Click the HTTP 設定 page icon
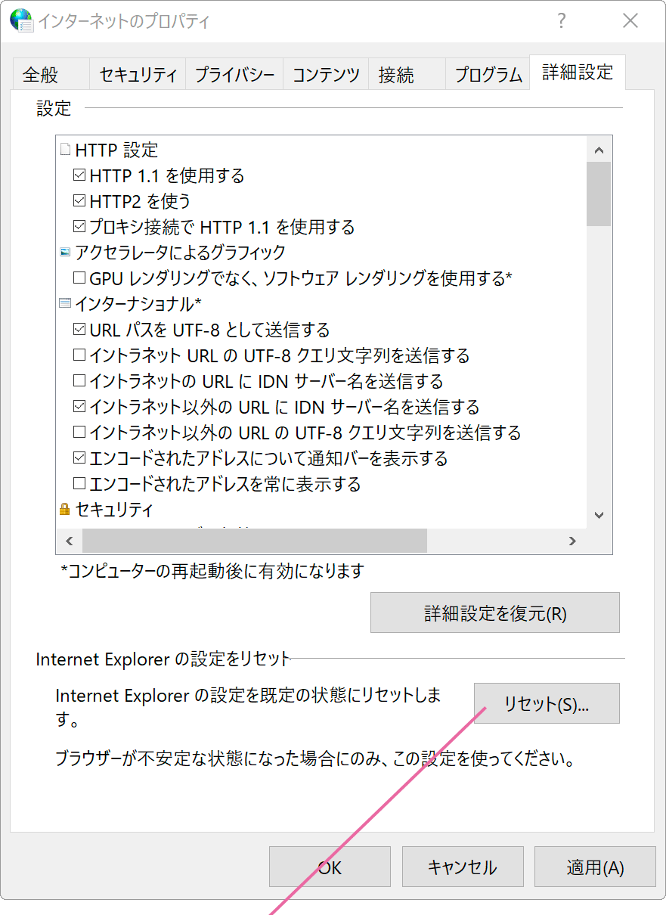This screenshot has height=915, width=666. click(x=65, y=150)
